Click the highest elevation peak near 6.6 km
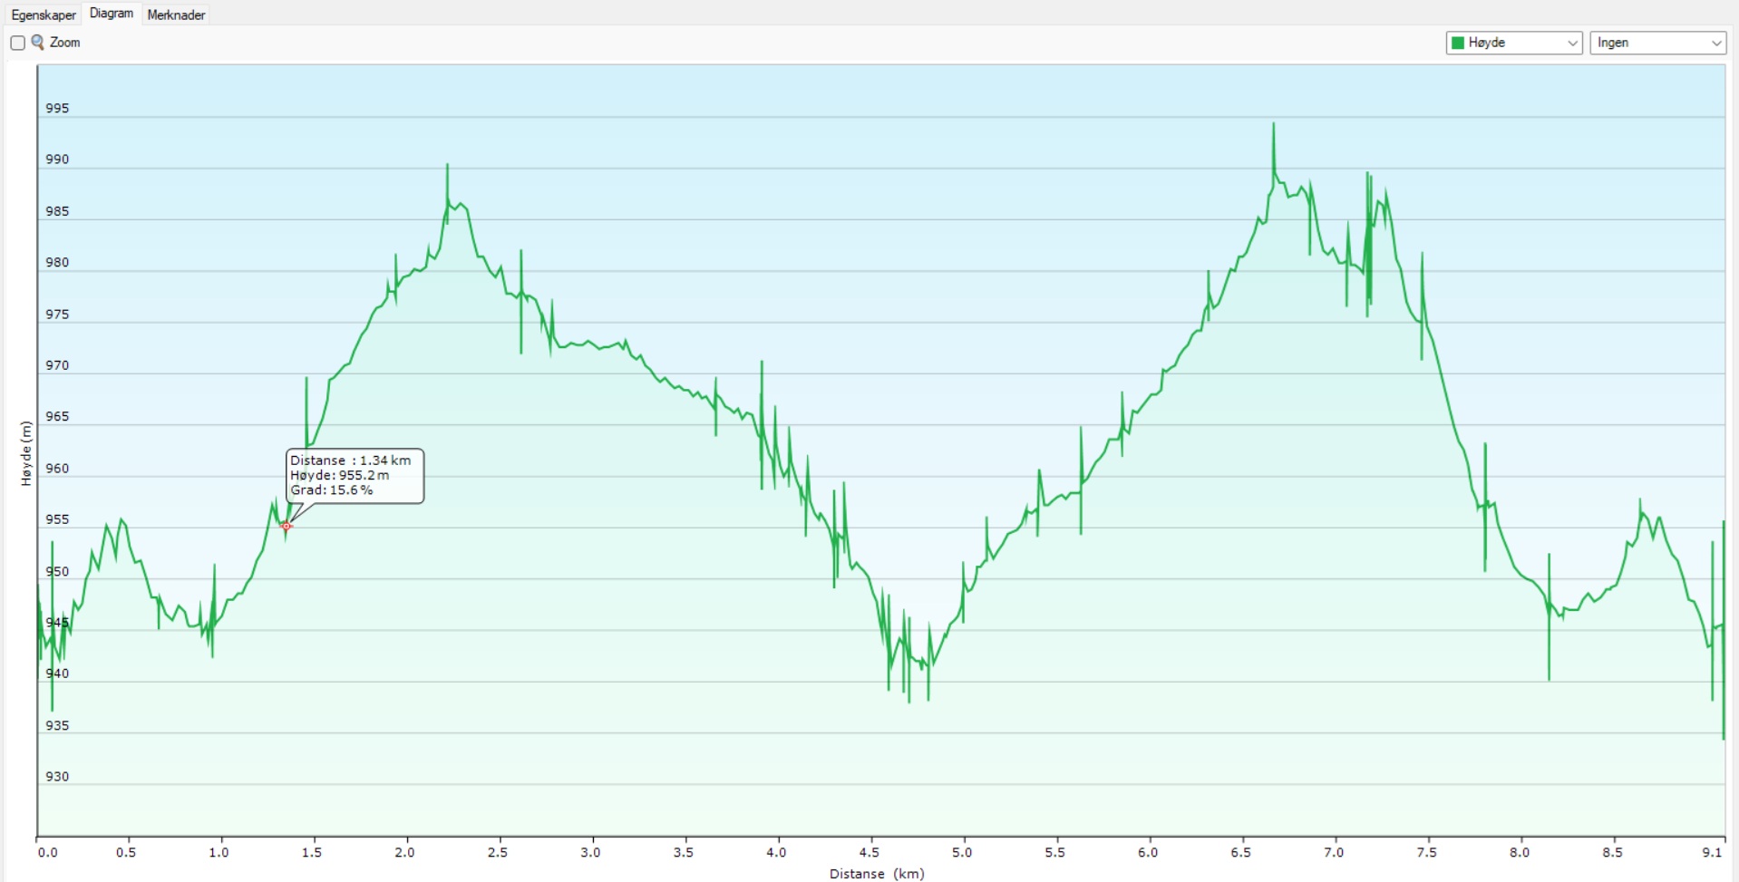 [1273, 125]
